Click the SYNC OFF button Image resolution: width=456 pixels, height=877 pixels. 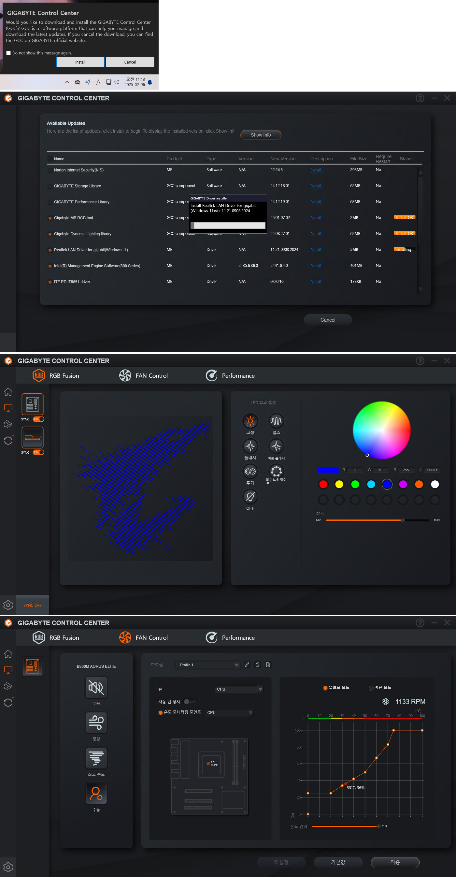click(32, 605)
